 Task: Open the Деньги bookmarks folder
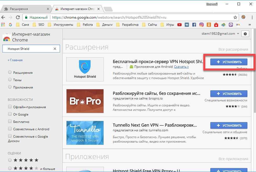tap(105, 25)
